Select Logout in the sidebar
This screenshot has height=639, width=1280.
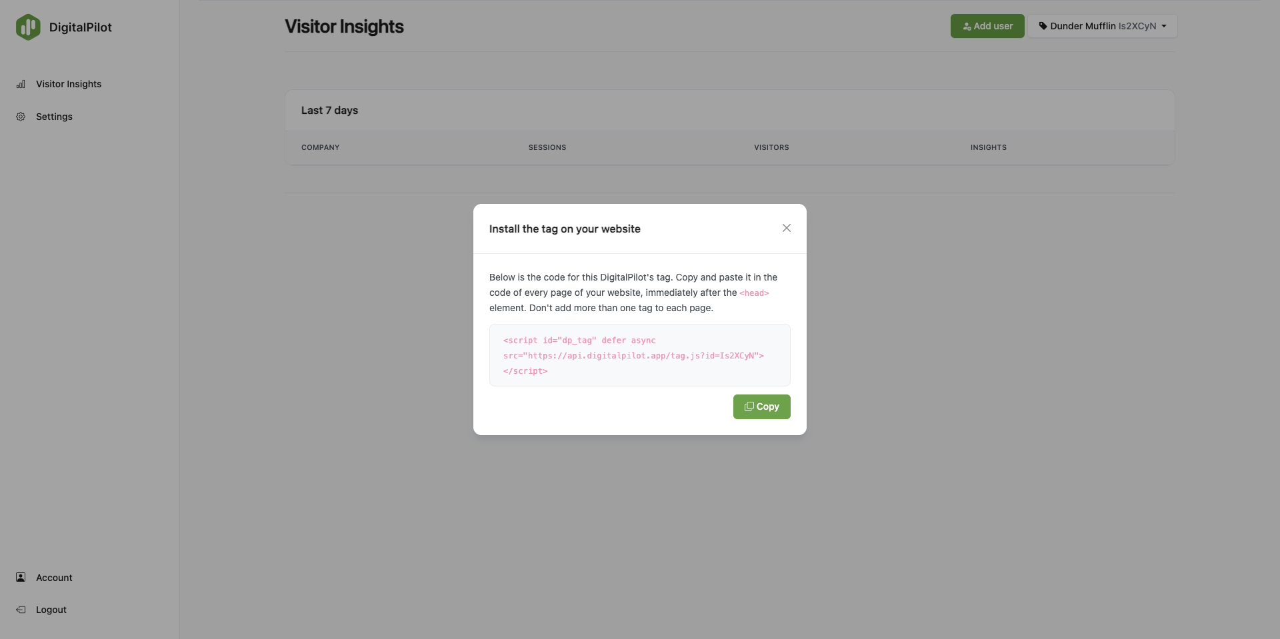click(x=51, y=610)
